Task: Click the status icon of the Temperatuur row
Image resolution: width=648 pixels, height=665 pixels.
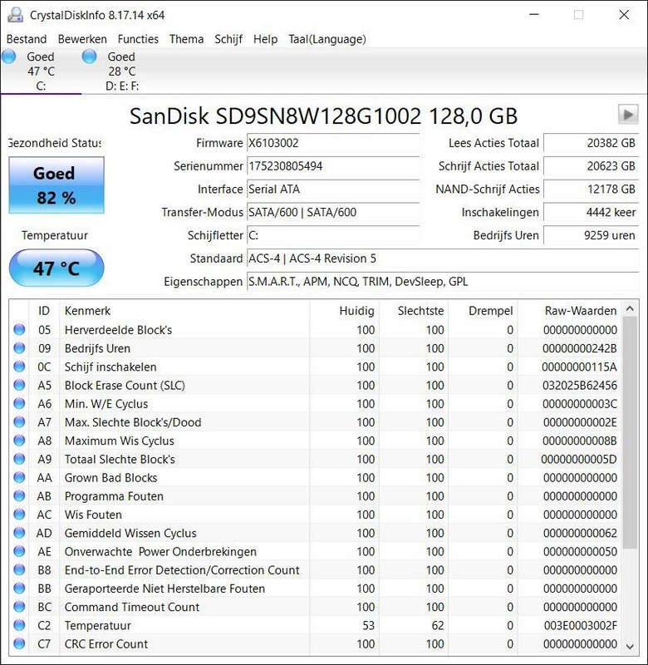Action: click(x=20, y=625)
